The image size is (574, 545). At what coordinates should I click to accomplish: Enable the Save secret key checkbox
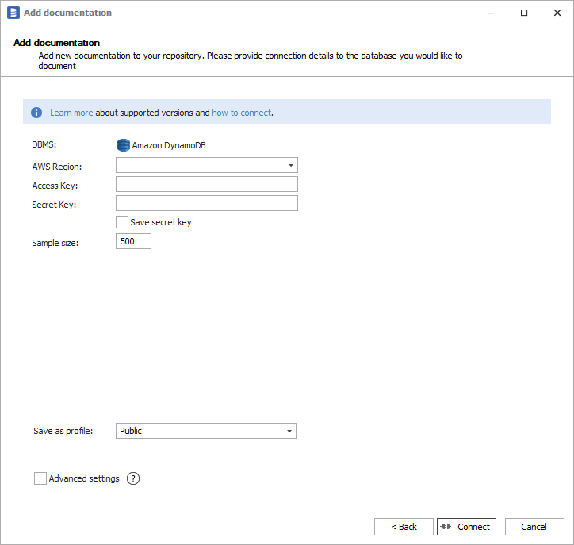click(x=122, y=222)
